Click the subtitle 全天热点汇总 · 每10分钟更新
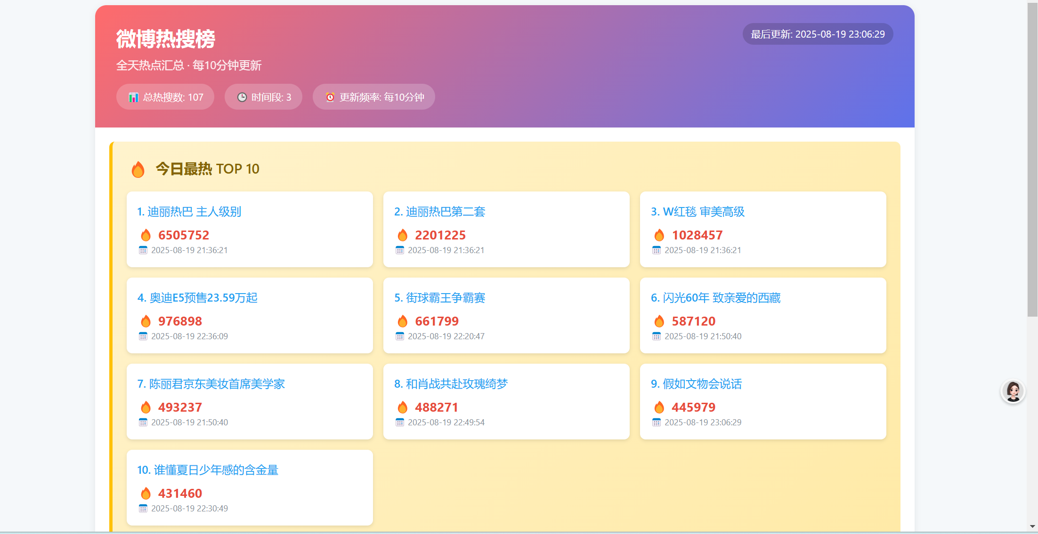The image size is (1038, 534). coord(189,65)
